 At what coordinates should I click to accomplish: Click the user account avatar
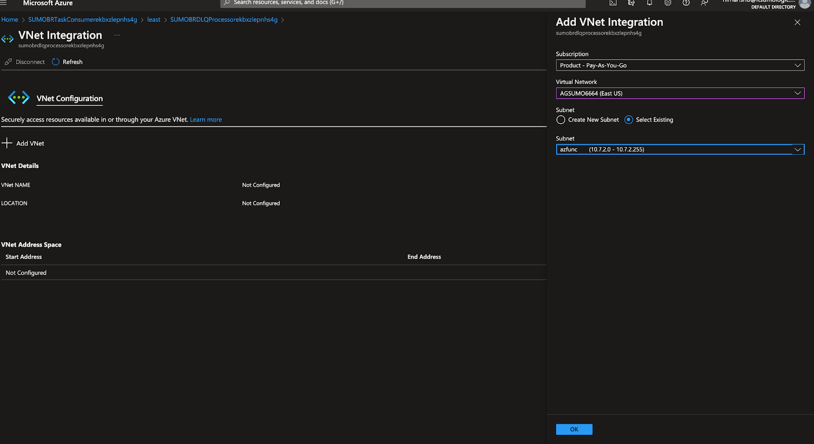tap(804, 4)
